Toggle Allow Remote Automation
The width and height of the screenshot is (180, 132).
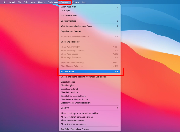click(x=90, y=120)
